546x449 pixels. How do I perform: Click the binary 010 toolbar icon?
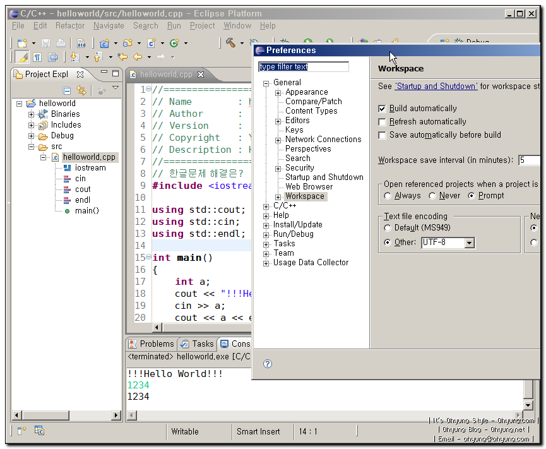pos(81,43)
